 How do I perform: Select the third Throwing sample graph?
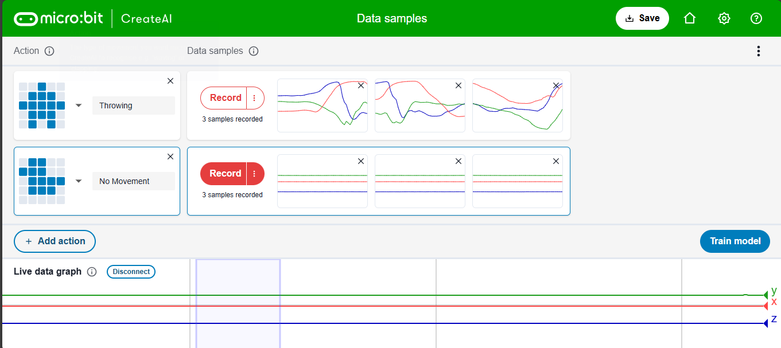516,109
